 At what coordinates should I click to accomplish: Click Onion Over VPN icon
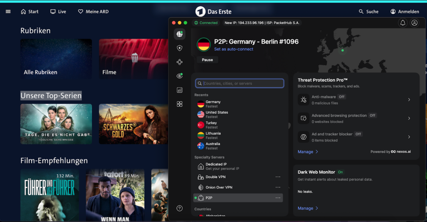(x=201, y=187)
